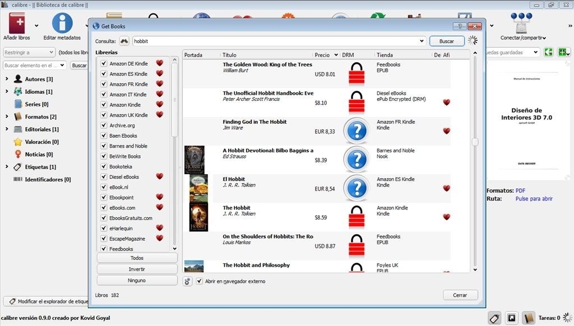Click the Conectar/compartir network icon
This screenshot has height=326, width=574.
point(521,24)
